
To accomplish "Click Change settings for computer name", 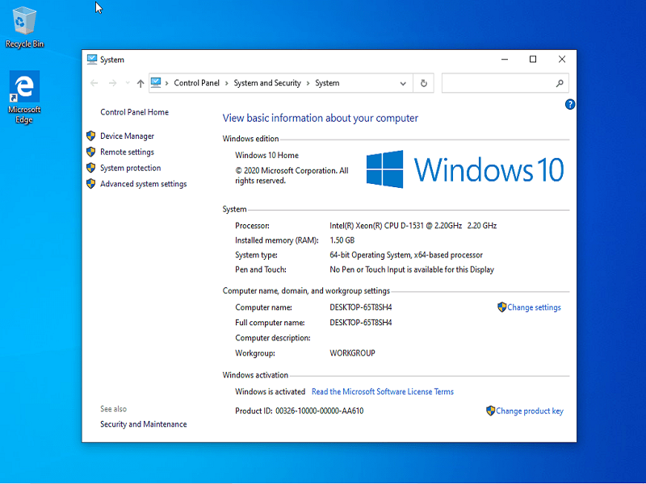I will coord(534,307).
